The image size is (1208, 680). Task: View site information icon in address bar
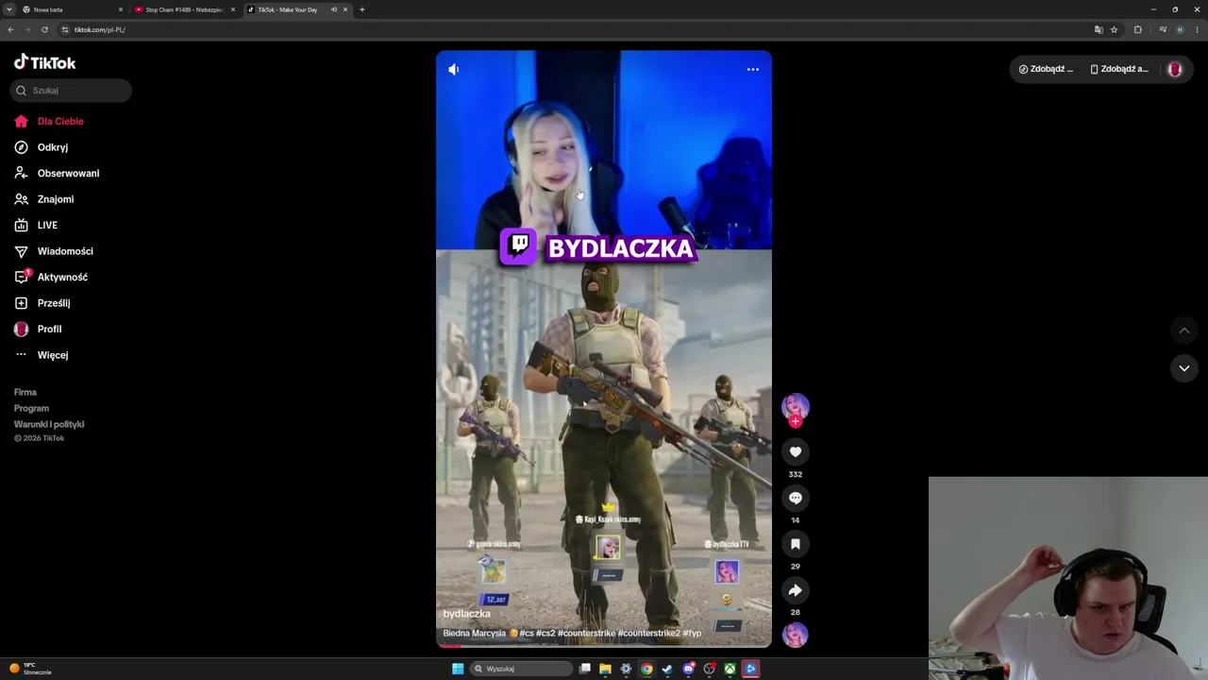(x=65, y=29)
